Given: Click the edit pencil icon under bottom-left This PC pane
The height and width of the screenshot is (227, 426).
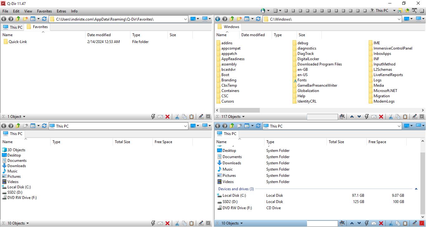Looking at the screenshot, I should pos(201,223).
